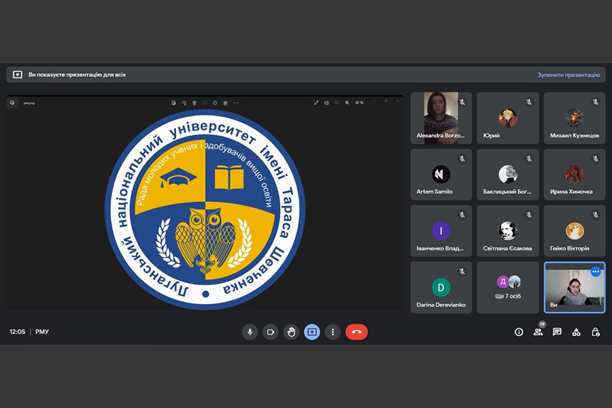This screenshot has width=612, height=408.
Task: Show the participants list with 19 people
Action: click(538, 332)
